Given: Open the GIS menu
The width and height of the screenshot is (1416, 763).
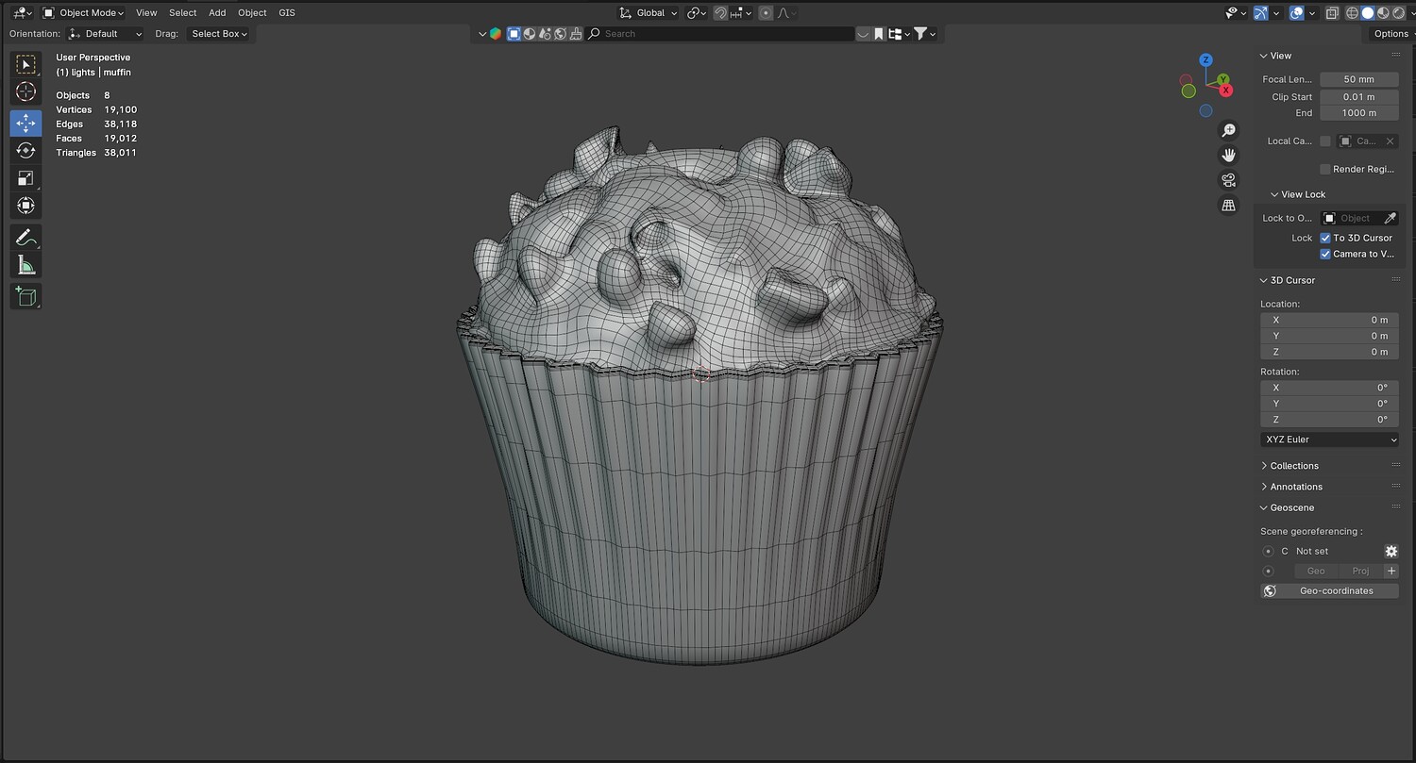Looking at the screenshot, I should (x=287, y=13).
